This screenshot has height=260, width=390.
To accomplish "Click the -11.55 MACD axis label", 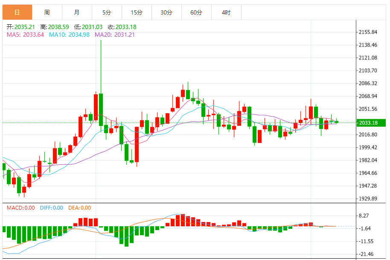I will (x=366, y=241).
